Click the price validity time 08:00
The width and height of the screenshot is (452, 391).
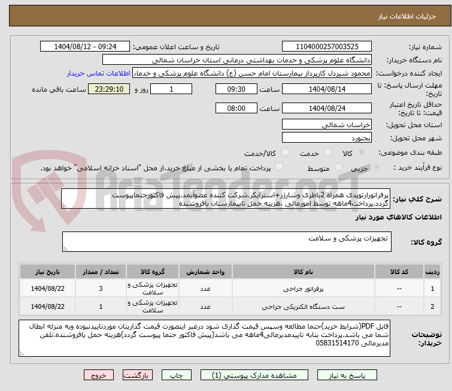click(x=236, y=108)
